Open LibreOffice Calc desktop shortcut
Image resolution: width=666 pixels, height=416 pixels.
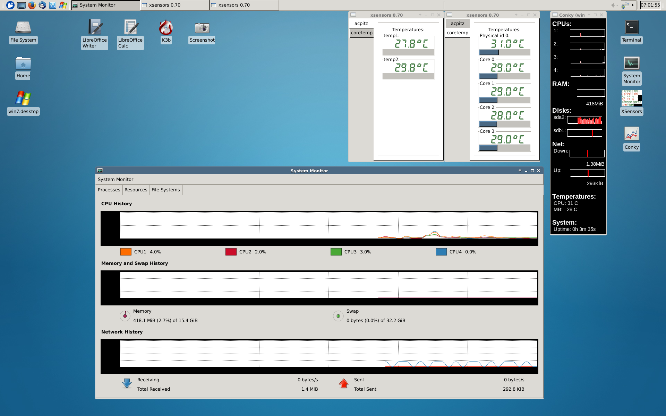[x=130, y=27]
